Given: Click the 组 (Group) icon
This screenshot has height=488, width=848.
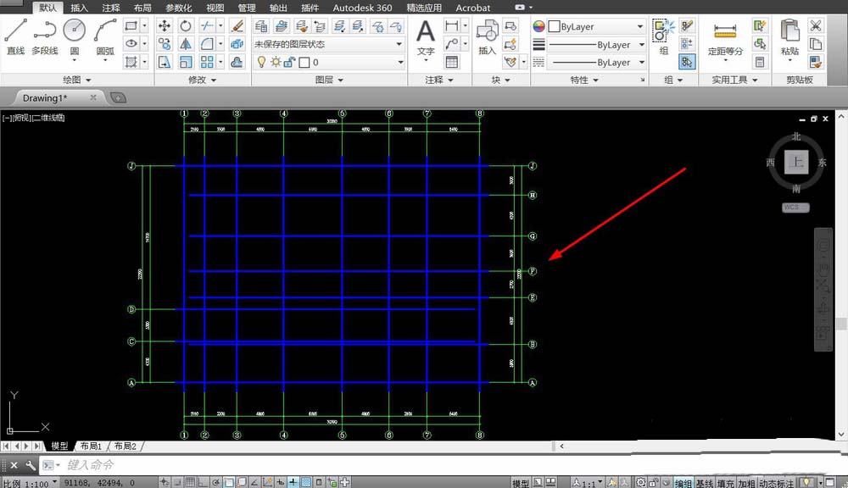Looking at the screenshot, I should tap(663, 36).
